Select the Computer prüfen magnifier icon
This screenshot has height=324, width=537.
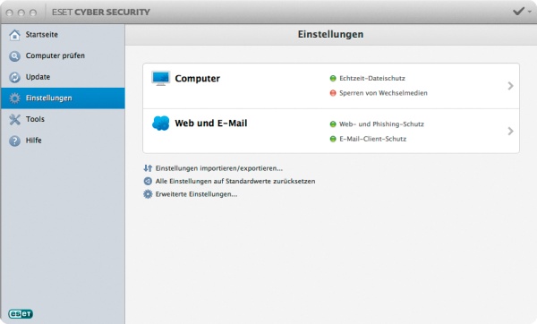pos(14,56)
